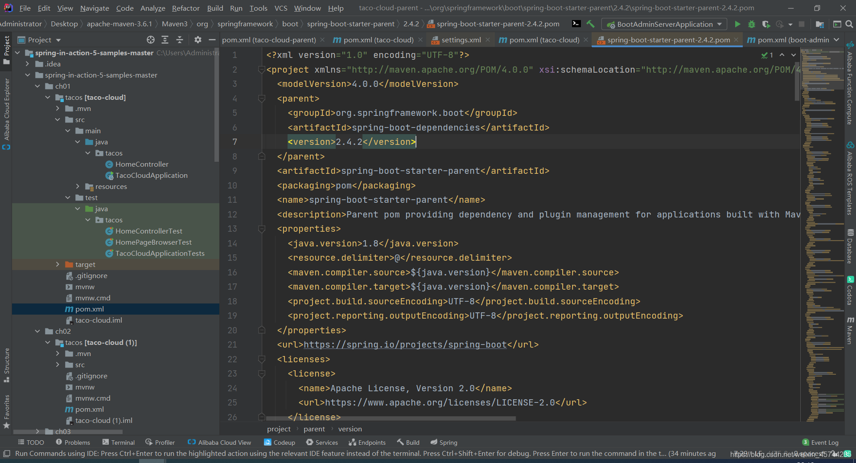Open the TODO tool window
The height and width of the screenshot is (463, 856).
[x=31, y=443]
